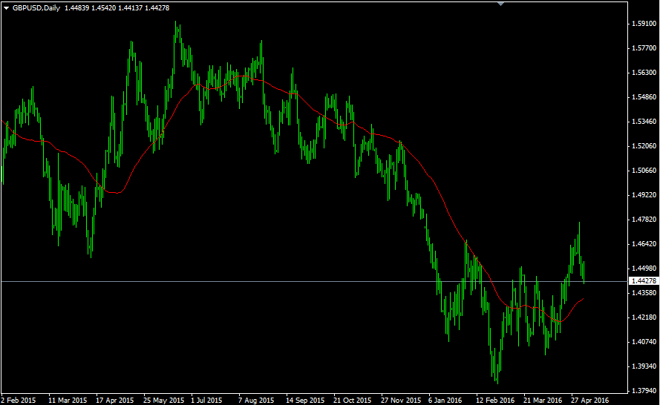Click the low price value 1.44137
Viewport: 660px width, 405px height.
click(131, 8)
